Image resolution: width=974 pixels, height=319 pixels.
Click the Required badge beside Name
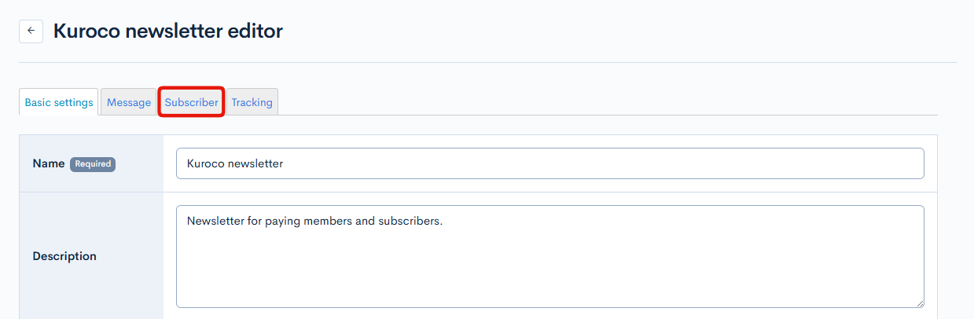point(93,164)
